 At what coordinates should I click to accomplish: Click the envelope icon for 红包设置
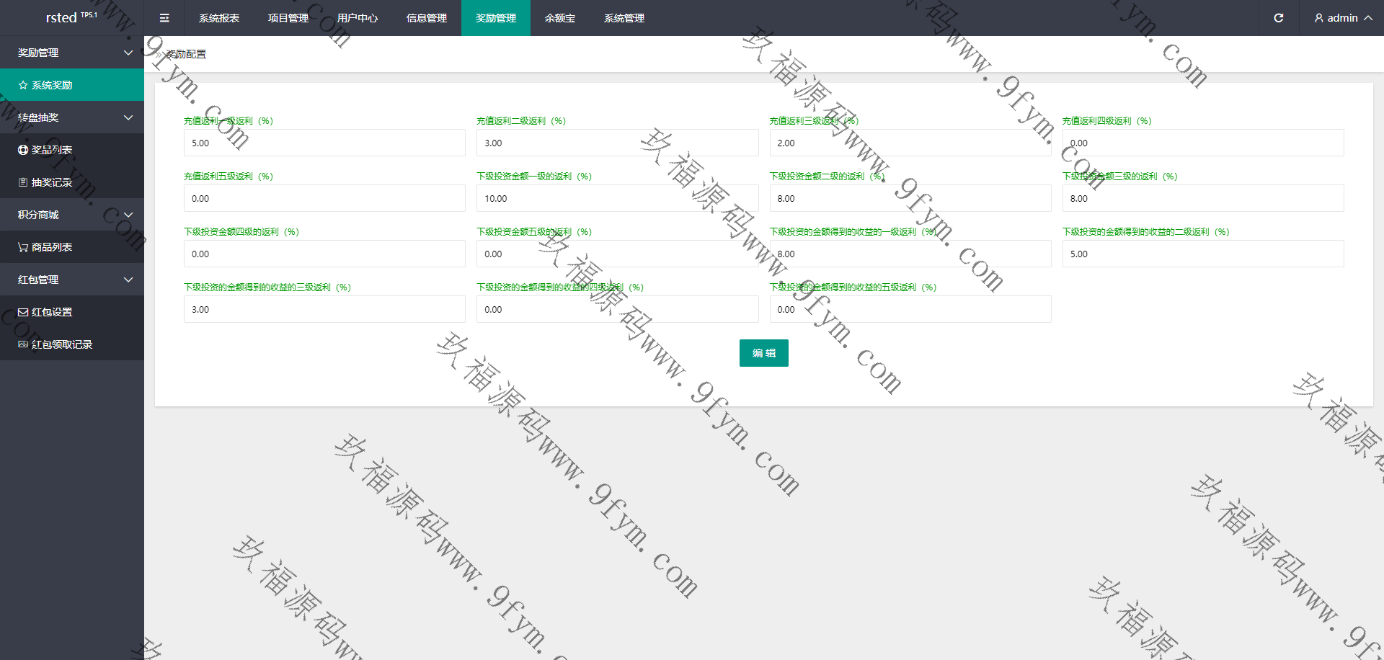(x=23, y=312)
